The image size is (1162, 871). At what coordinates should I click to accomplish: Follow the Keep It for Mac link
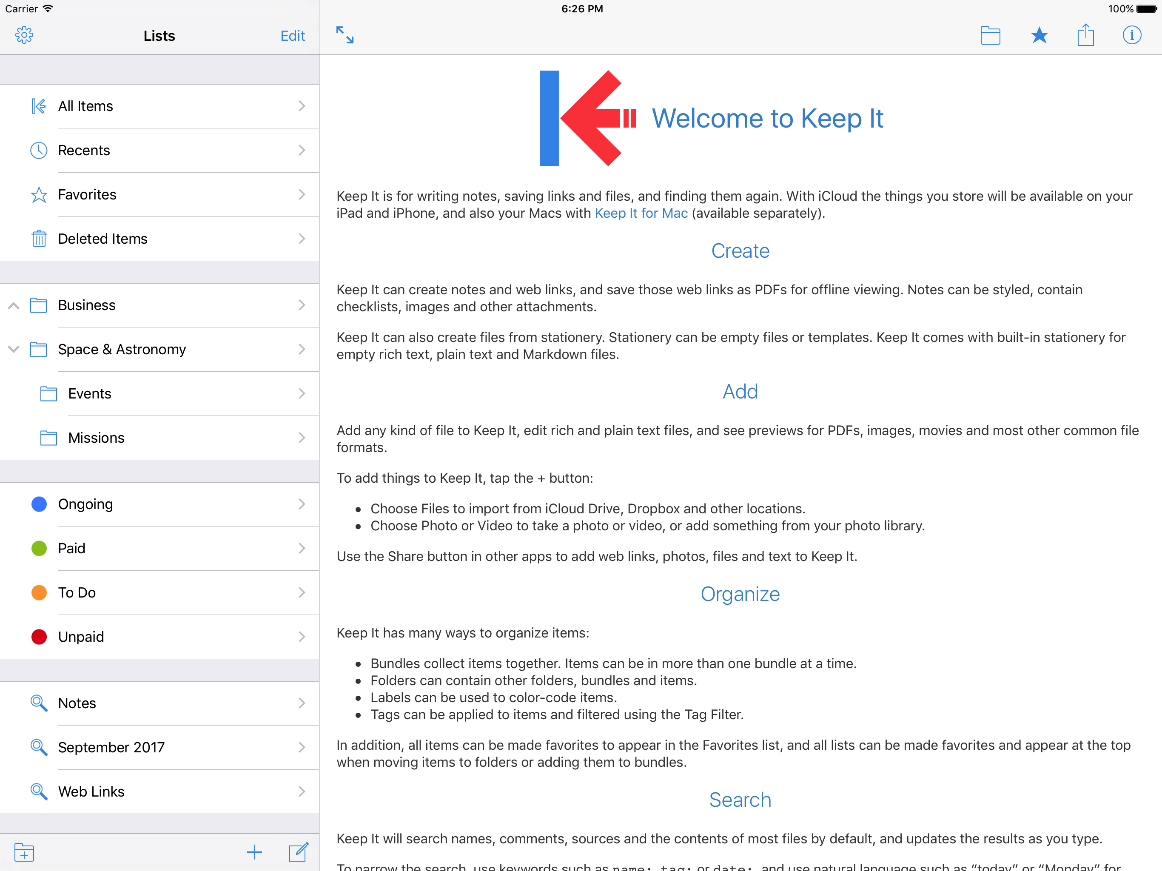641,213
